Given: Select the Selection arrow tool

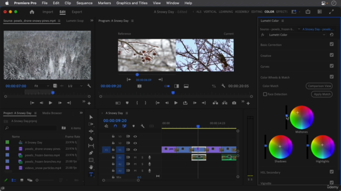Looking at the screenshot, I should (91, 117).
